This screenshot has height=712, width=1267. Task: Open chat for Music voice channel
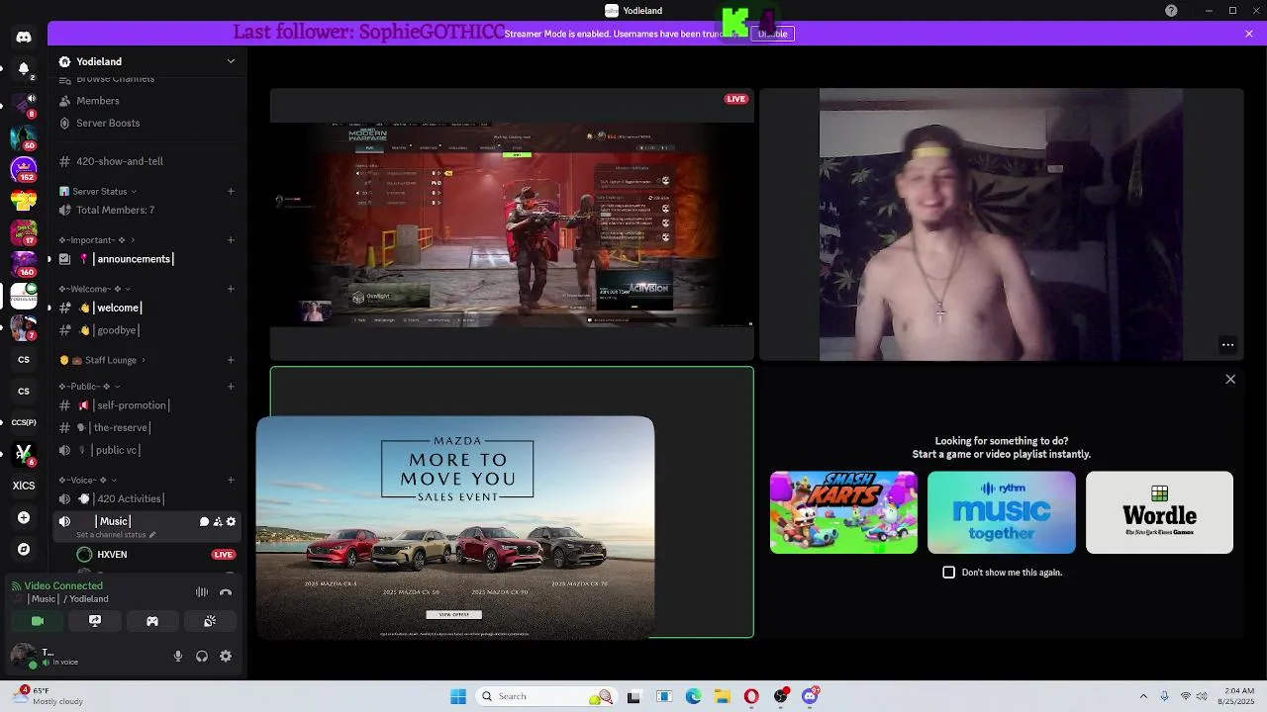204,522
